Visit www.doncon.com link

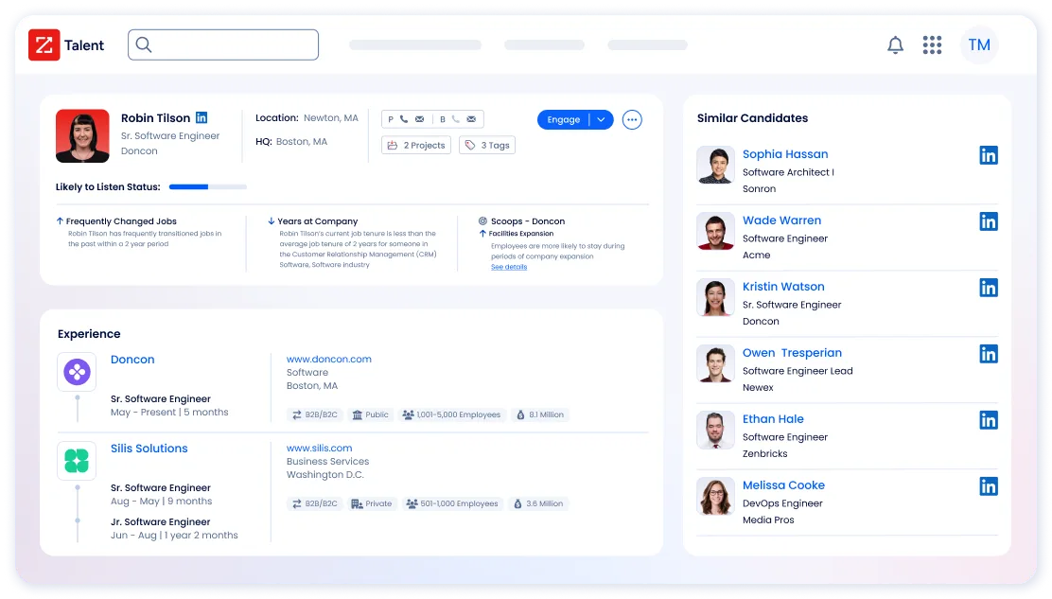[329, 360]
